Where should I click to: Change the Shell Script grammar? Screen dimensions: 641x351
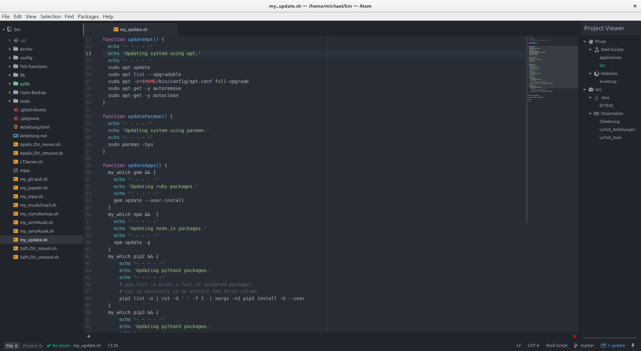point(557,346)
